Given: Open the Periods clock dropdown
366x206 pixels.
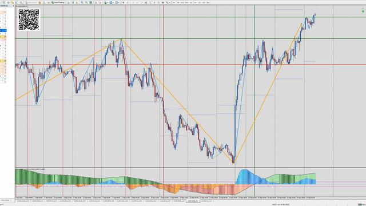Looking at the screenshot, I should point(112,2).
